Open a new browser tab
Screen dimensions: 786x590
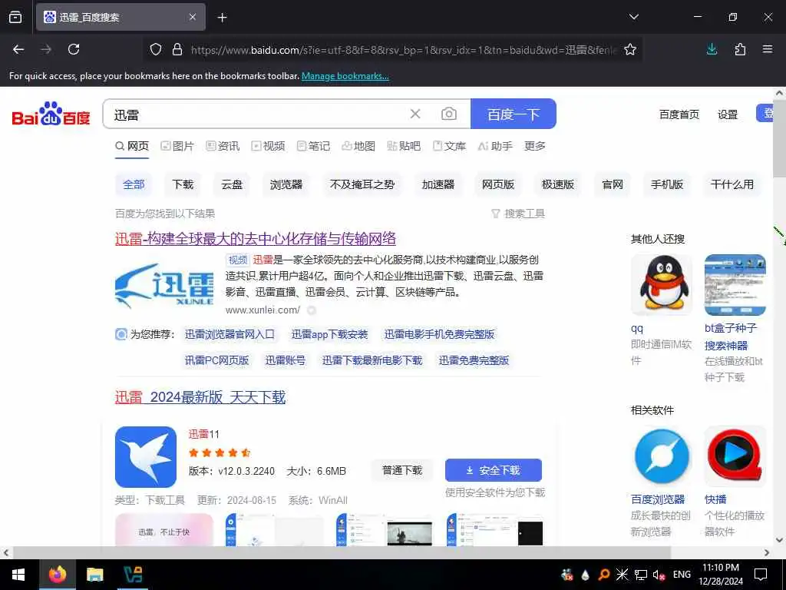point(222,18)
